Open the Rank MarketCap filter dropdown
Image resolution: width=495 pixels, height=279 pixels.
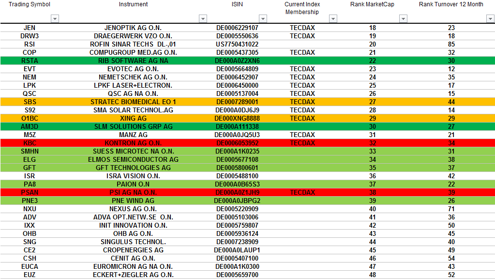point(403,18)
